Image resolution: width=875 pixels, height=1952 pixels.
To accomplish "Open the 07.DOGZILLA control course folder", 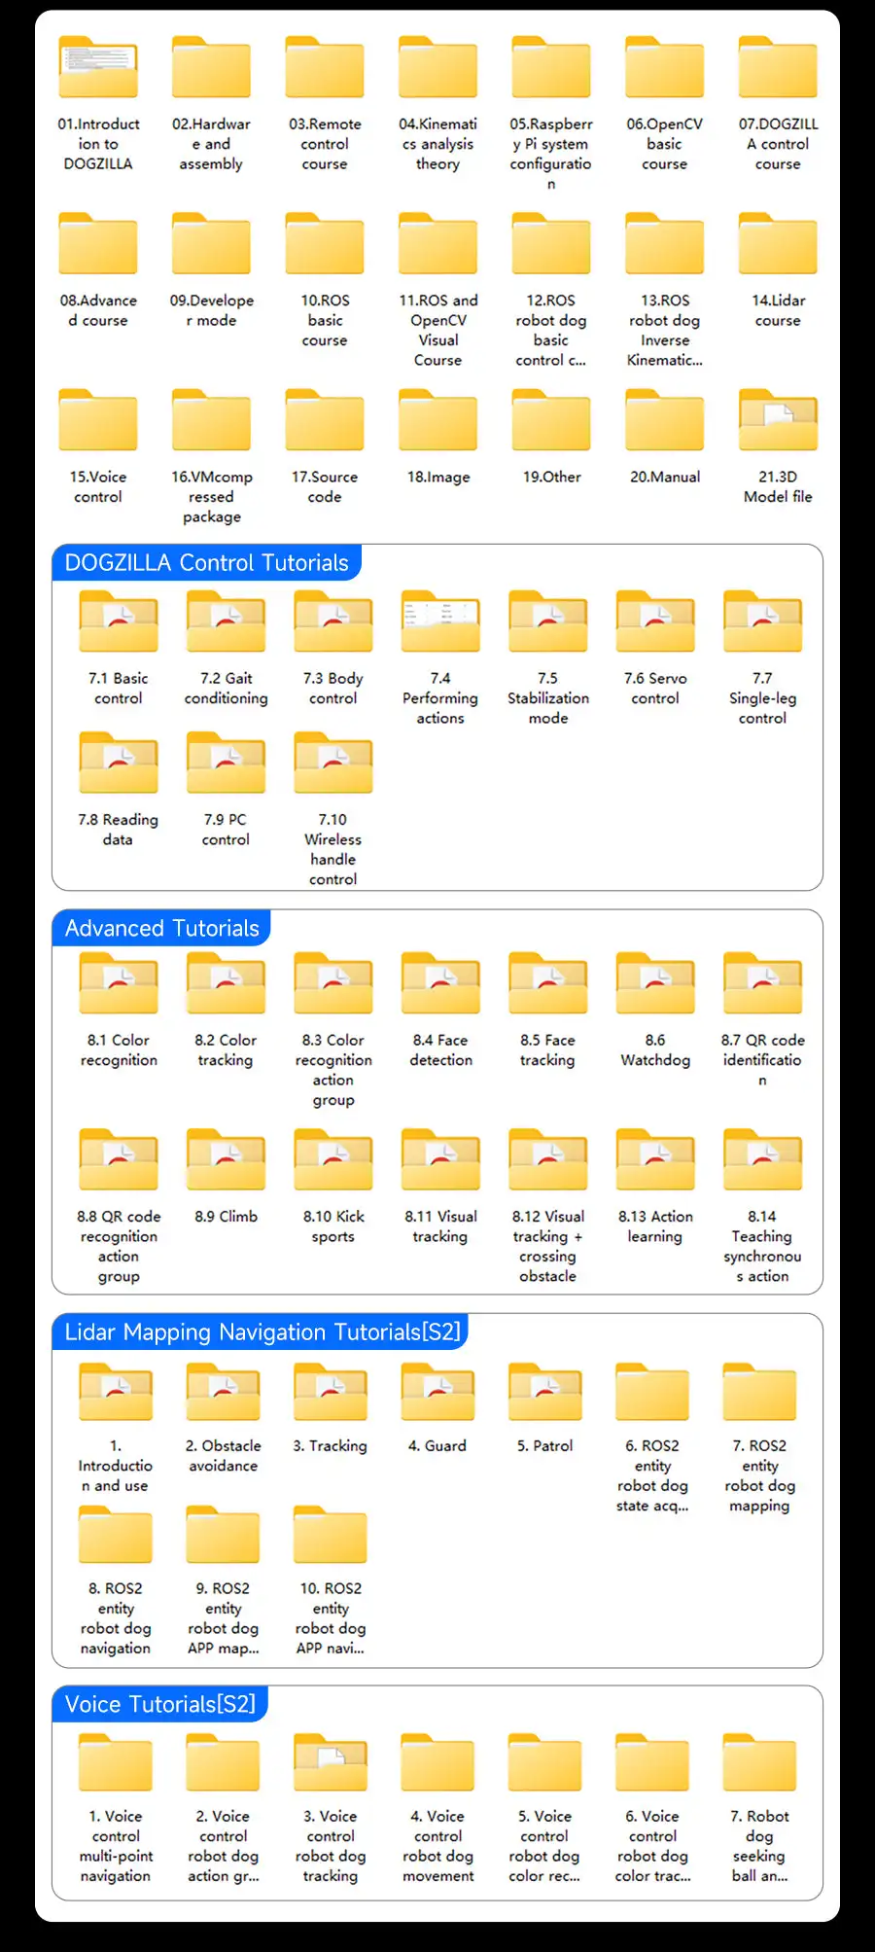I will point(778,67).
